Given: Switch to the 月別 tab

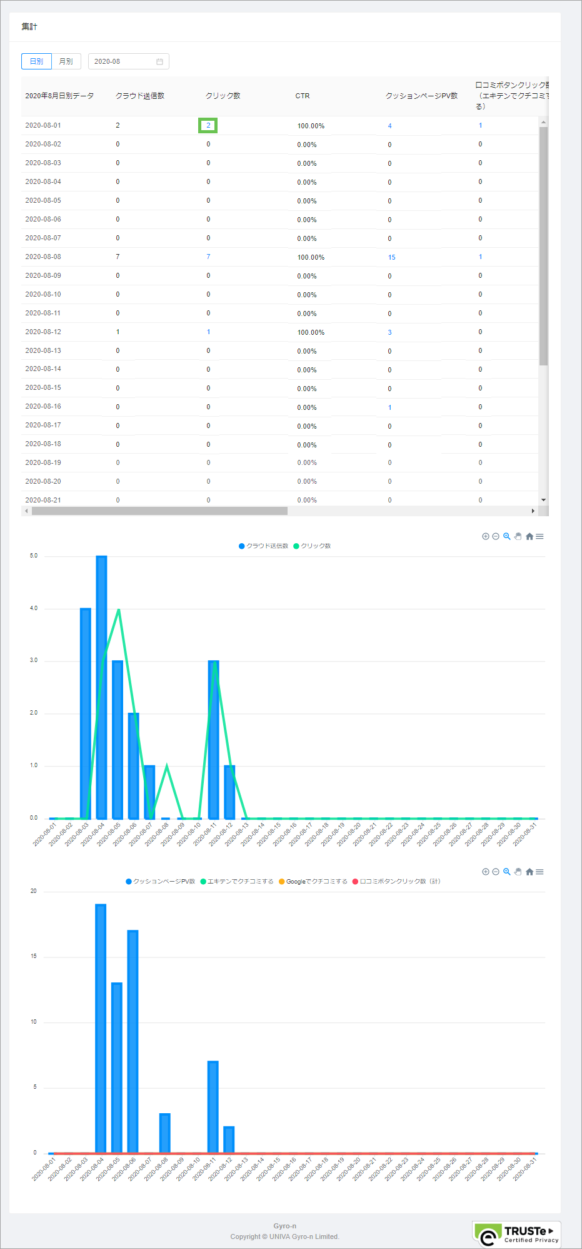Looking at the screenshot, I should click(66, 61).
